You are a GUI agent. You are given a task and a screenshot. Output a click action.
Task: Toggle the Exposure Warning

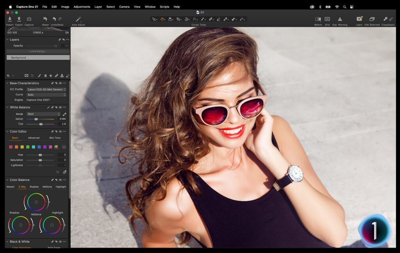click(x=340, y=19)
